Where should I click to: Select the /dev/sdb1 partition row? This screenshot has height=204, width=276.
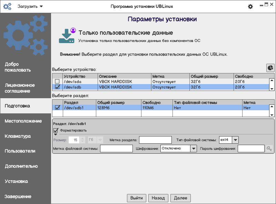coord(114,108)
